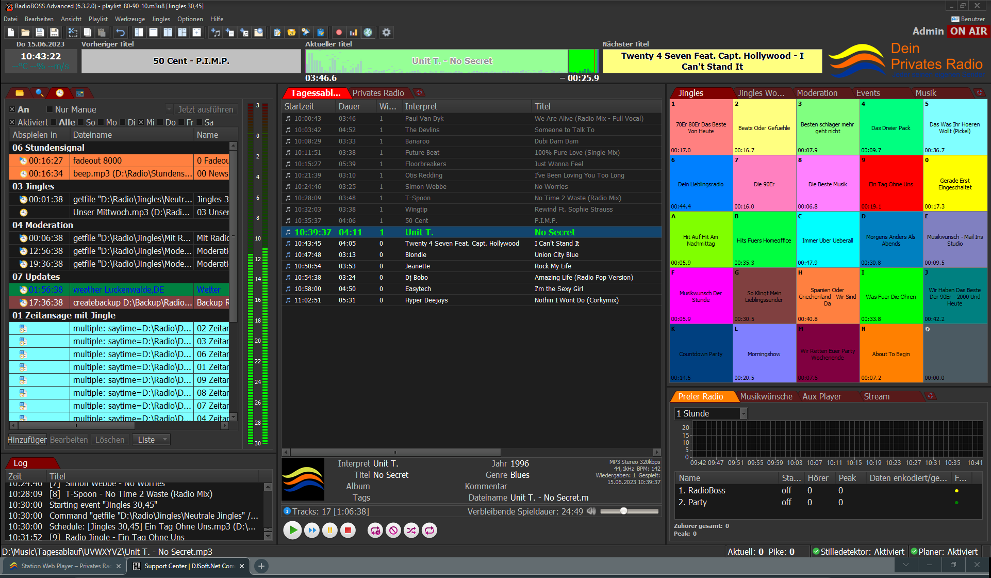Click the Bearbeiten button below the scheduler list
This screenshot has height=578, width=991.
coord(69,440)
